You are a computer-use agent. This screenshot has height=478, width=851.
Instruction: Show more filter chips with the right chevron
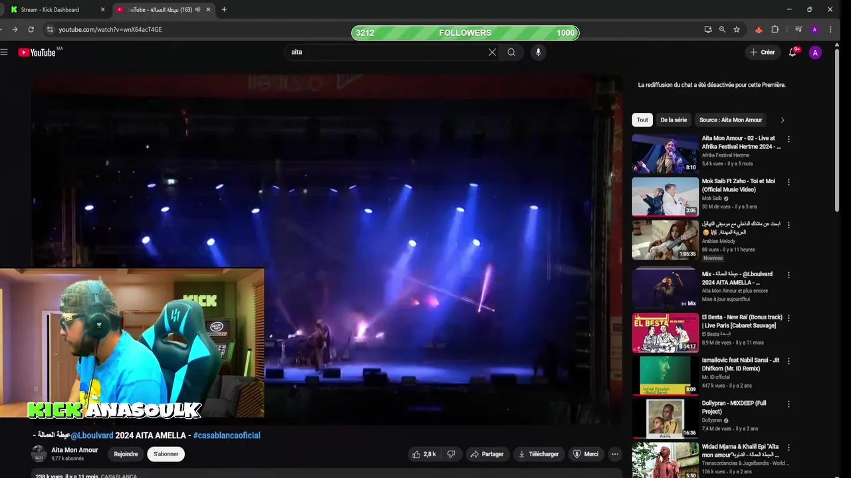pyautogui.click(x=783, y=120)
